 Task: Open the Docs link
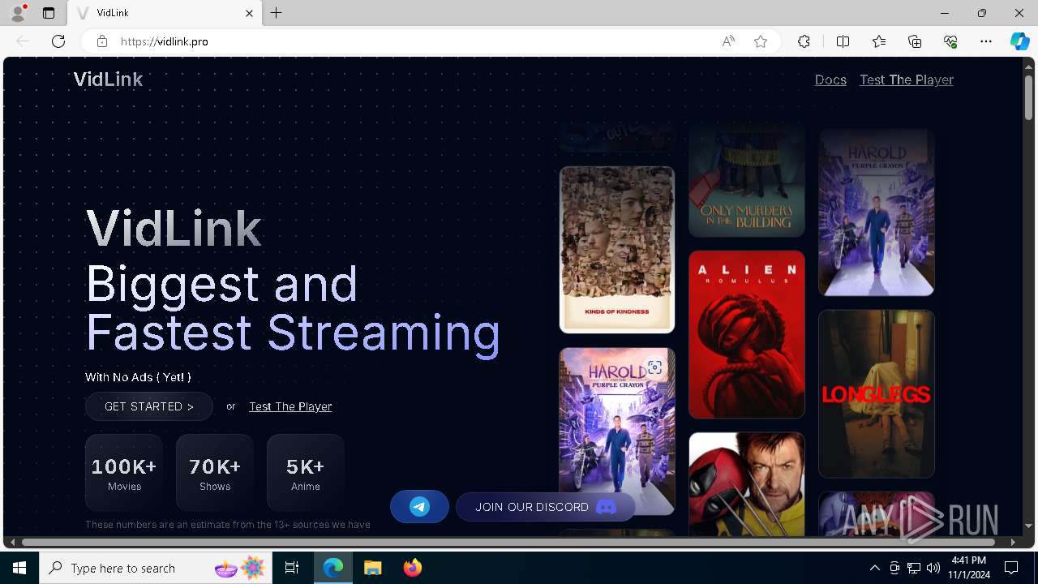tap(830, 79)
